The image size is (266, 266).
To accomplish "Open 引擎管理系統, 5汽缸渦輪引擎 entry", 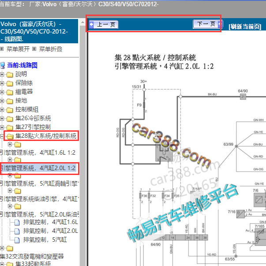I will (39, 183).
